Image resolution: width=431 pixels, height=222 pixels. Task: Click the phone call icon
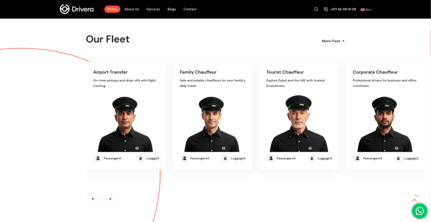coord(326,9)
